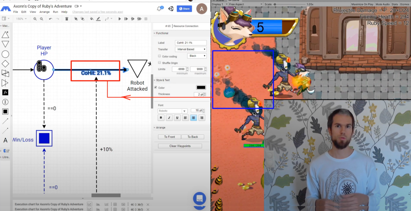411x211 pixels.
Task: Align label text right
Action: (x=202, y=118)
